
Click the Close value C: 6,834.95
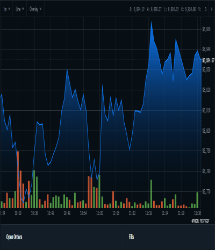point(189,9)
